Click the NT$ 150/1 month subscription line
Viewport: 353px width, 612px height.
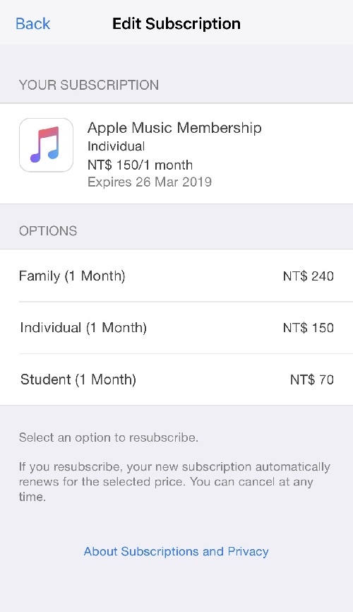(x=140, y=165)
